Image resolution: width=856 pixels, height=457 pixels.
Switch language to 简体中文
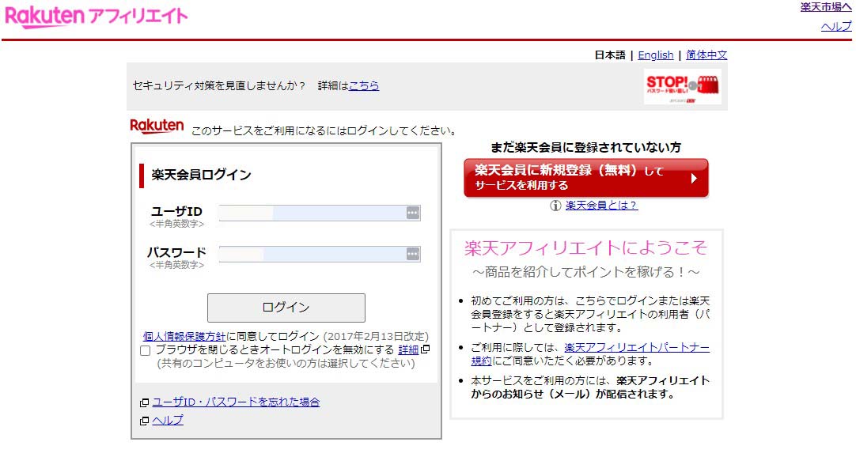pyautogui.click(x=706, y=55)
